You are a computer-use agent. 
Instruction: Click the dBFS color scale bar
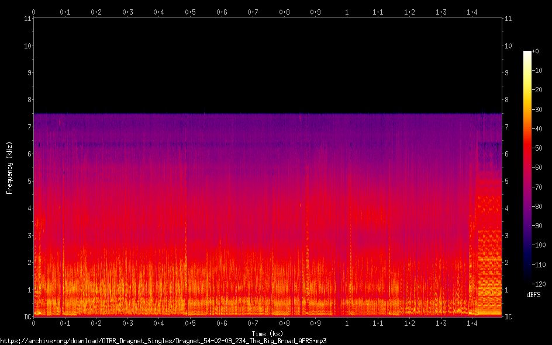(x=527, y=166)
